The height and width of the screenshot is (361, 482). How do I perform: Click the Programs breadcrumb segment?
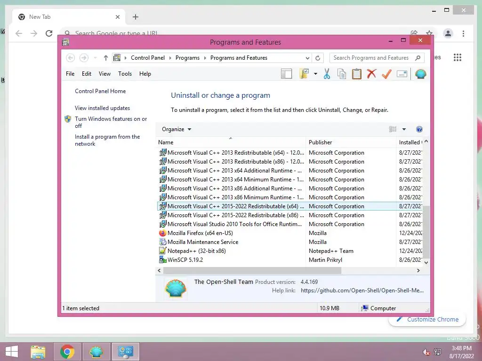pos(187,58)
